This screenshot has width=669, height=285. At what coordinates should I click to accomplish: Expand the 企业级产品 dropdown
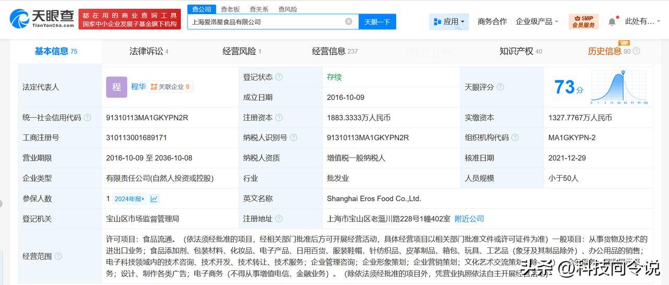click(537, 21)
